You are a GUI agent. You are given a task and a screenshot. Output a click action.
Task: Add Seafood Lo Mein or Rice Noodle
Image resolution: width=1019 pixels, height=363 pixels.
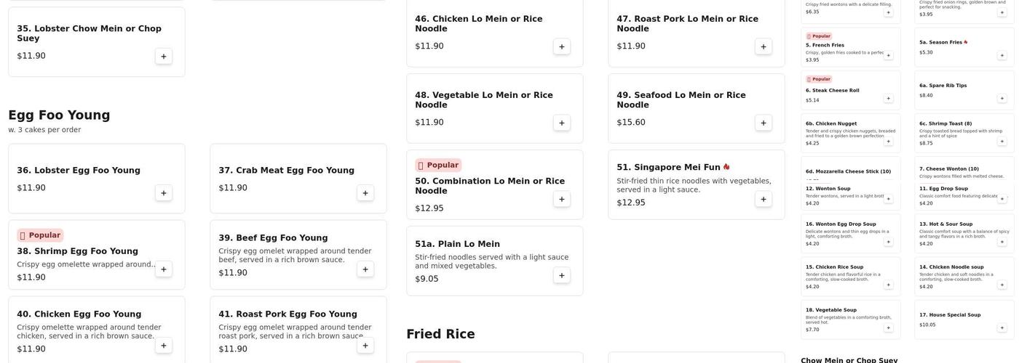click(x=764, y=123)
